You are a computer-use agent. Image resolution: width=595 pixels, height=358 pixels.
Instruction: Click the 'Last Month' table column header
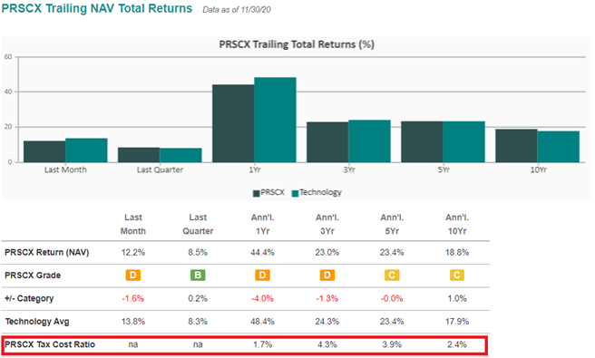tap(133, 224)
